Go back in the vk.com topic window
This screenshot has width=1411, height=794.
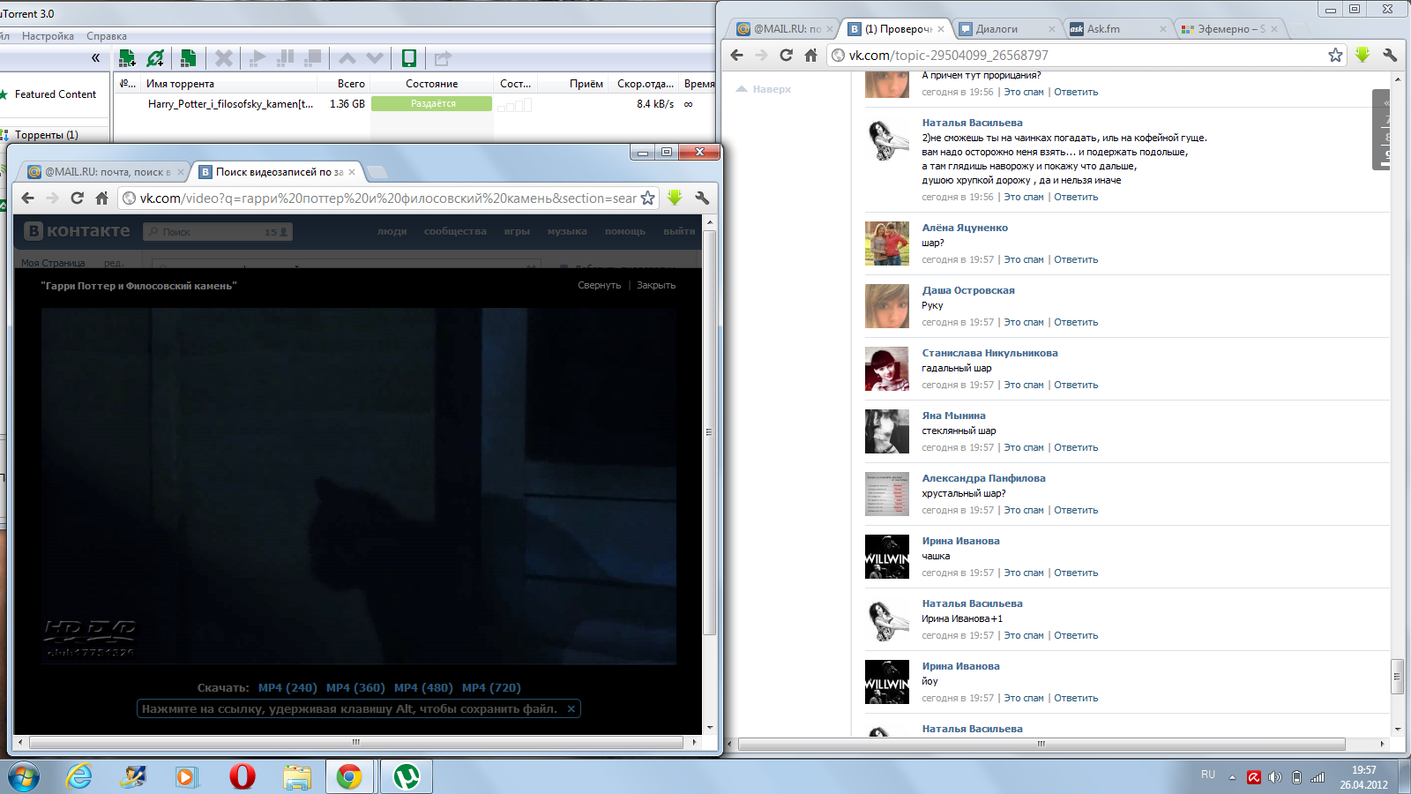[x=737, y=56]
